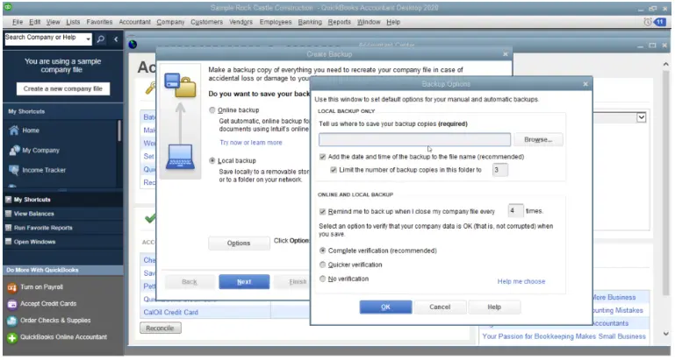This screenshot has height=360, width=675.
Task: Toggle add date and time to file name
Action: pos(322,157)
